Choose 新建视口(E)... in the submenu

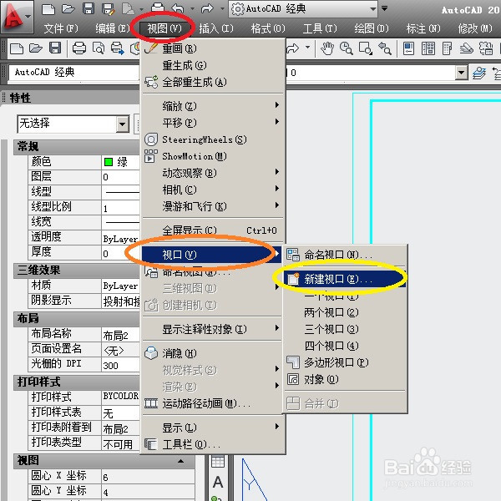(345, 279)
